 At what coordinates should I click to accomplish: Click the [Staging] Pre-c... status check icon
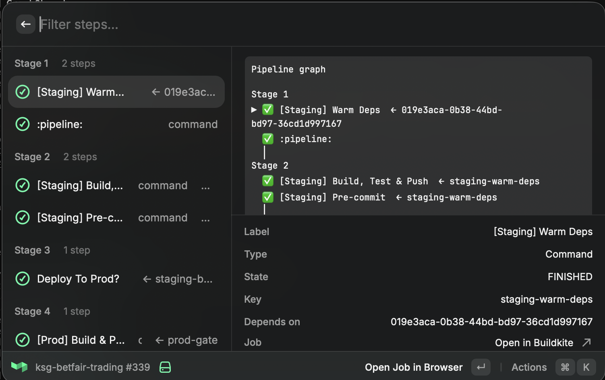23,217
